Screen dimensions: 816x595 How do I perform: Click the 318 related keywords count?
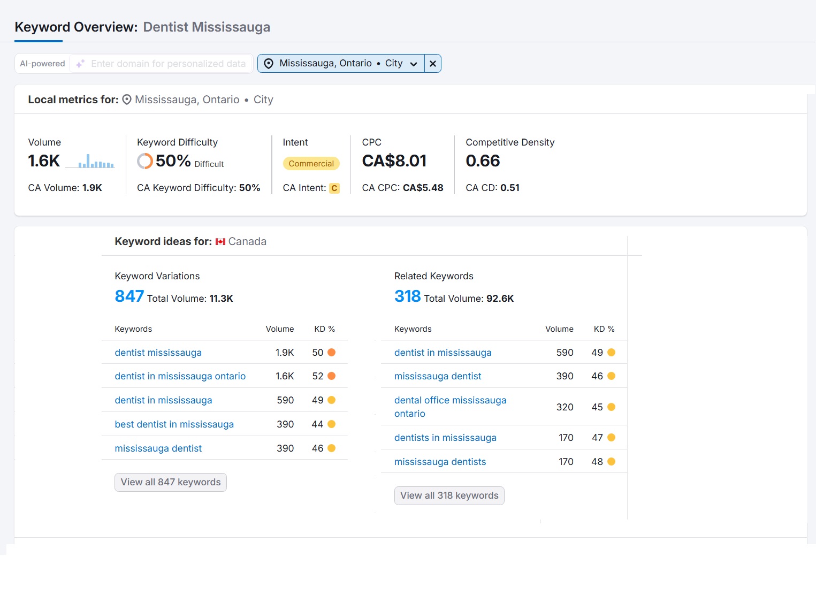(407, 296)
